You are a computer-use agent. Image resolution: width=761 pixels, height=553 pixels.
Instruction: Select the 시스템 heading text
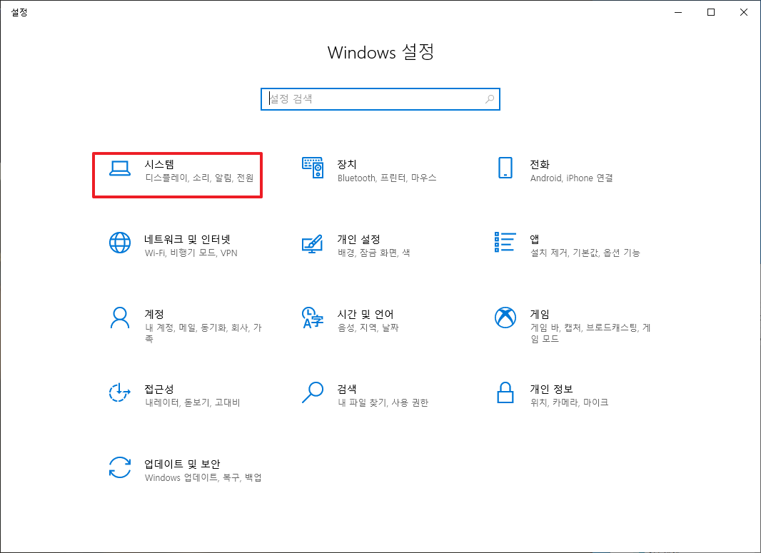pyautogui.click(x=159, y=164)
